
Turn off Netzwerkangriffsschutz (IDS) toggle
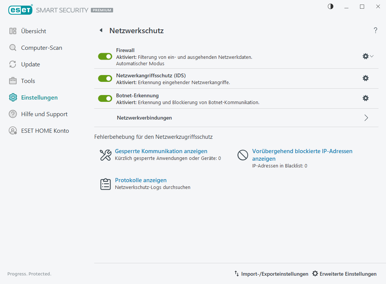point(105,78)
